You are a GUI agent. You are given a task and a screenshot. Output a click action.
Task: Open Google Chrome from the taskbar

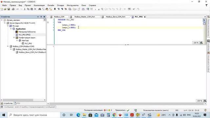(114, 115)
